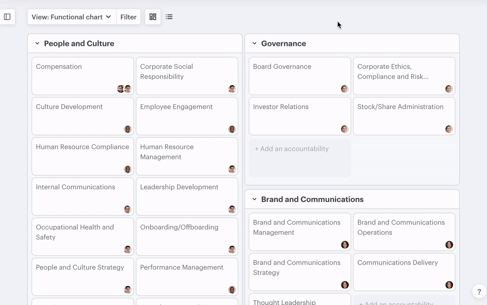
Task: Click the avatar on Investor Relations card
Action: [x=345, y=129]
